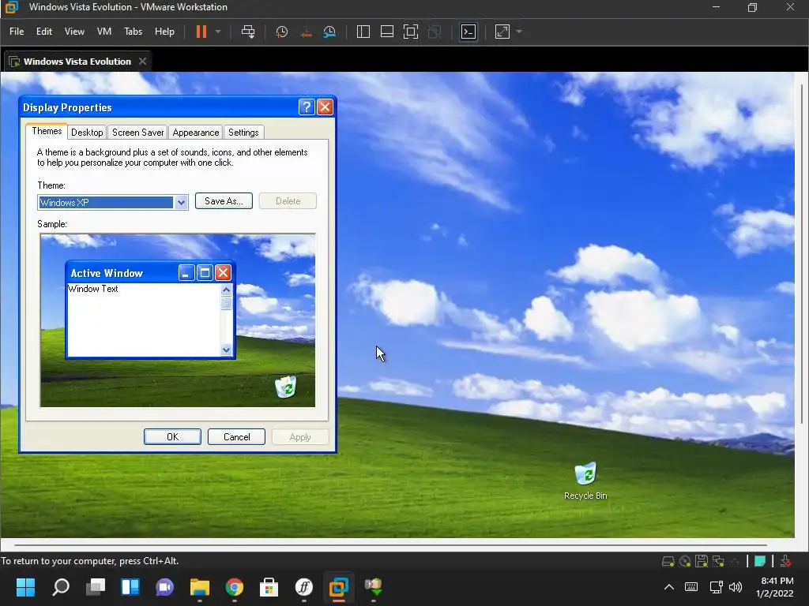This screenshot has width=809, height=606.
Task: Click the floppy drive status icon
Action: [x=702, y=561]
